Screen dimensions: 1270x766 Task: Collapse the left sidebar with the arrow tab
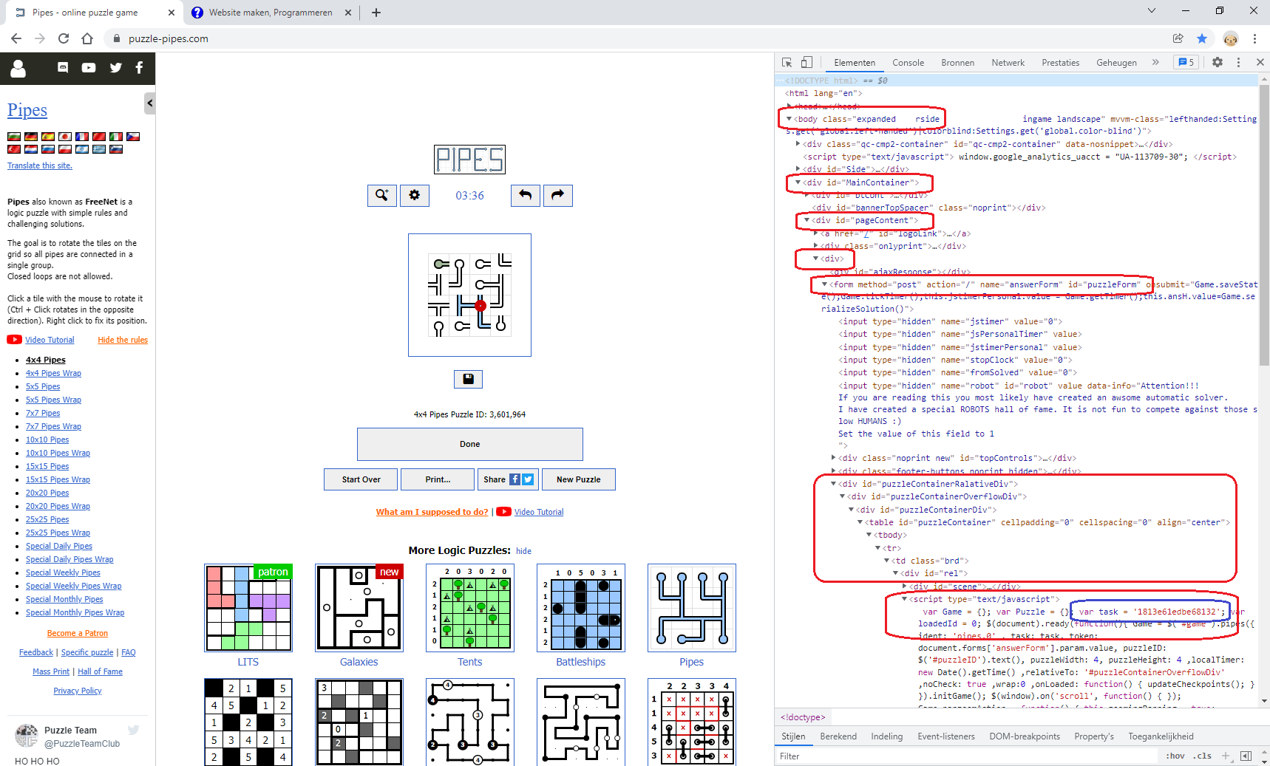(x=149, y=103)
